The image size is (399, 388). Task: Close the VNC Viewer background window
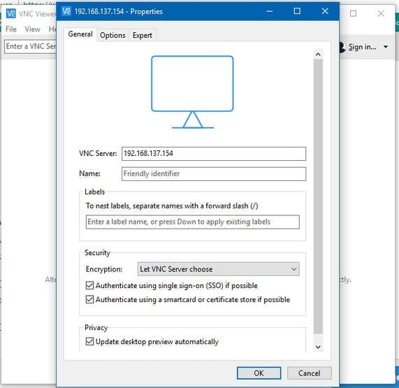click(381, 13)
